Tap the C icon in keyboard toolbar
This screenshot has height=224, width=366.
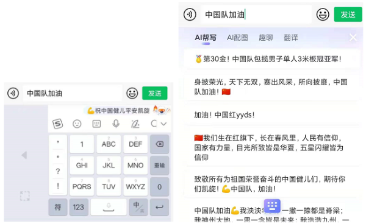154,124
